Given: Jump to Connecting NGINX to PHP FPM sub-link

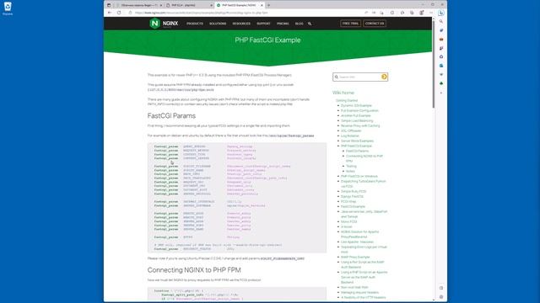Looking at the screenshot, I should tap(364, 158).
